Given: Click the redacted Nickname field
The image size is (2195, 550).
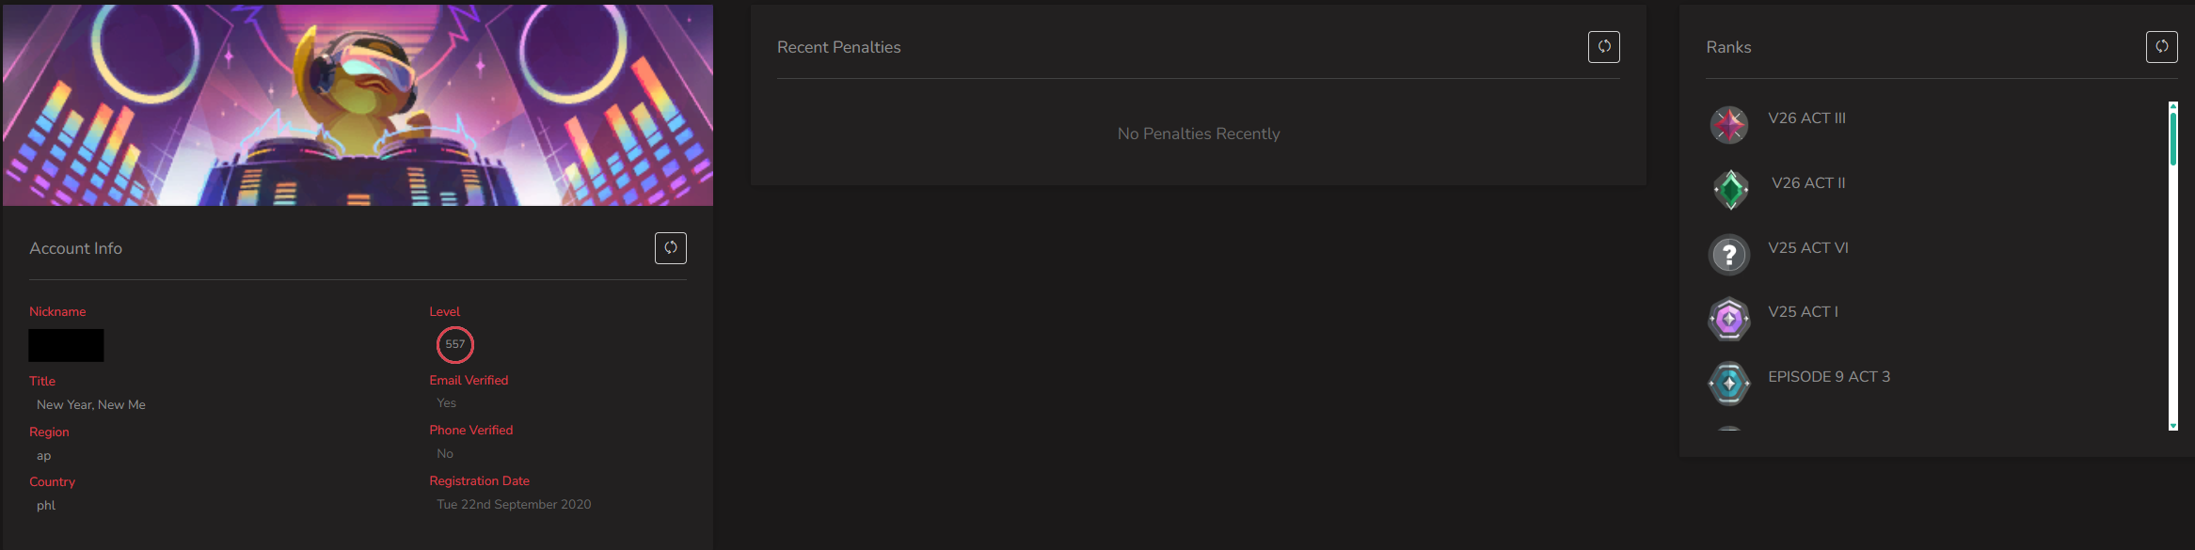Looking at the screenshot, I should 66,345.
